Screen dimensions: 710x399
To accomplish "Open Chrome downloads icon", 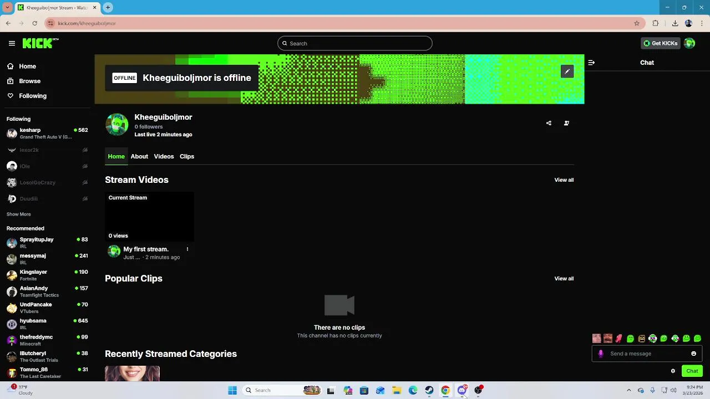I will click(675, 23).
